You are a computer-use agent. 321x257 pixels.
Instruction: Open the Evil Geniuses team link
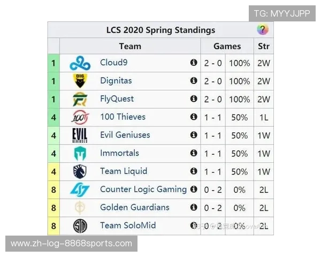(125, 135)
